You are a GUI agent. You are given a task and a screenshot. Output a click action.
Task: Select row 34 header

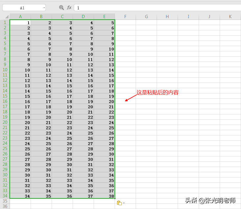5,196
